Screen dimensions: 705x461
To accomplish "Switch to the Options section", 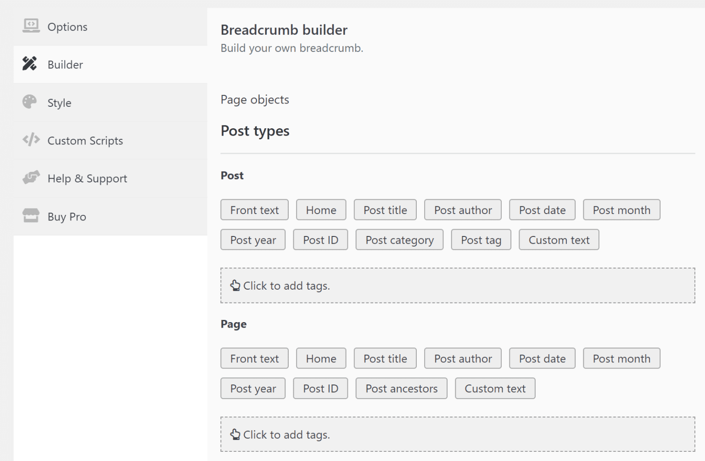I will (67, 27).
